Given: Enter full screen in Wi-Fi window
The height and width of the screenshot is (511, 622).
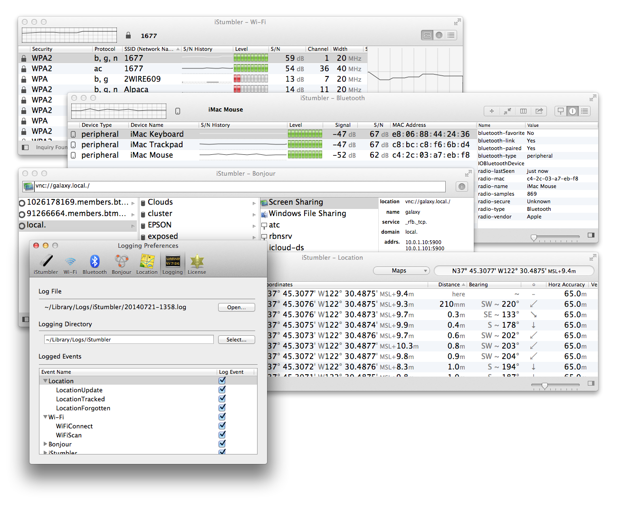Looking at the screenshot, I should pos(457,22).
